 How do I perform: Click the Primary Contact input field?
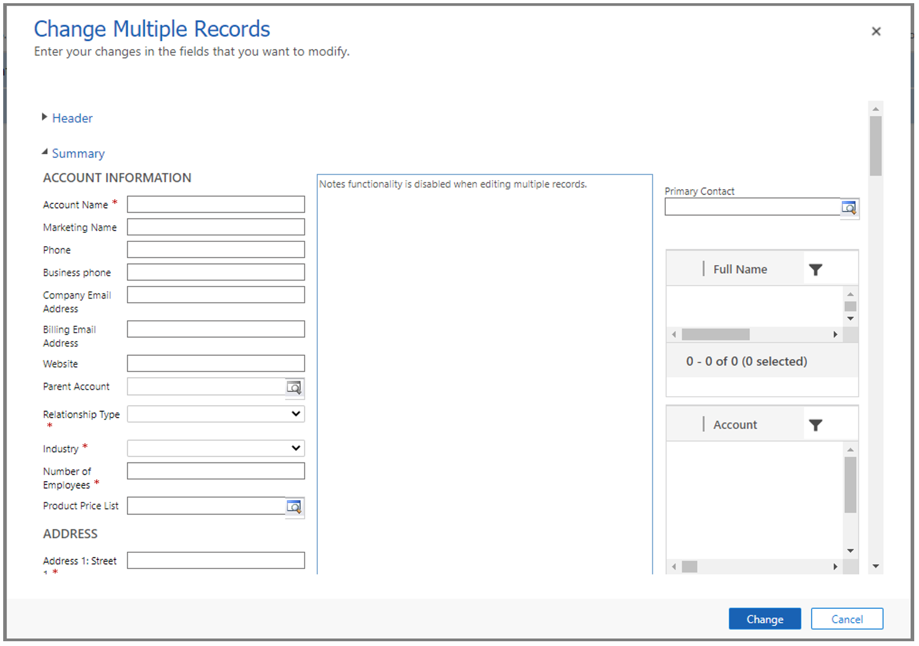pos(752,207)
